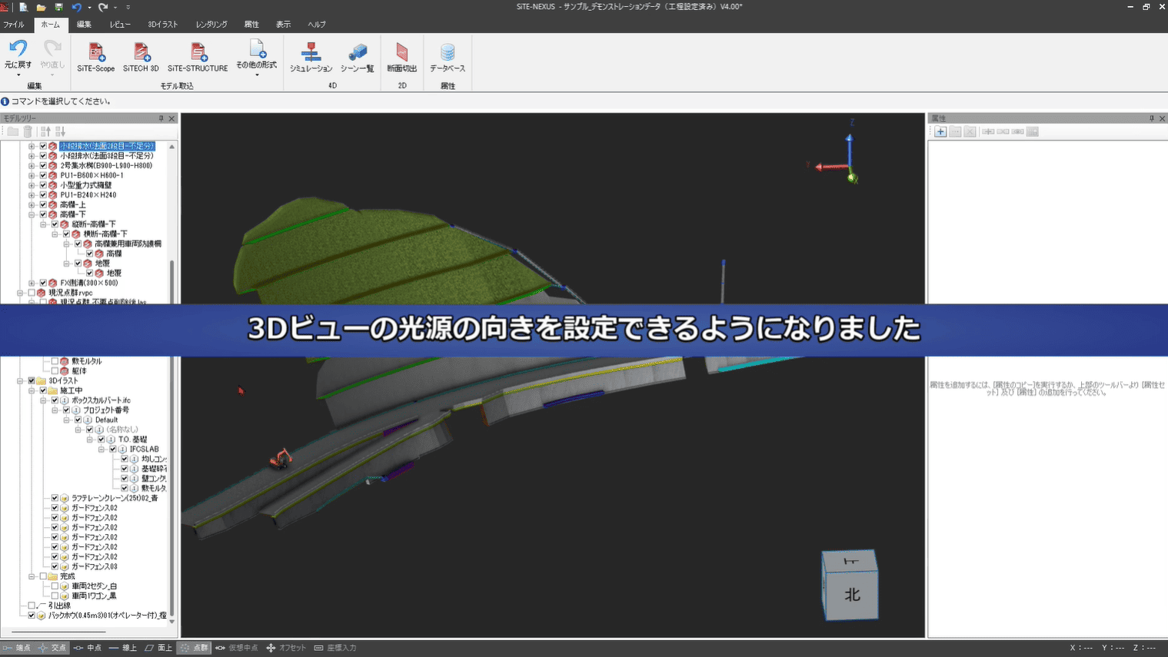Viewport: 1168px width, 657px height.
Task: Toggle 端点 endpoint snap
Action: [17, 648]
